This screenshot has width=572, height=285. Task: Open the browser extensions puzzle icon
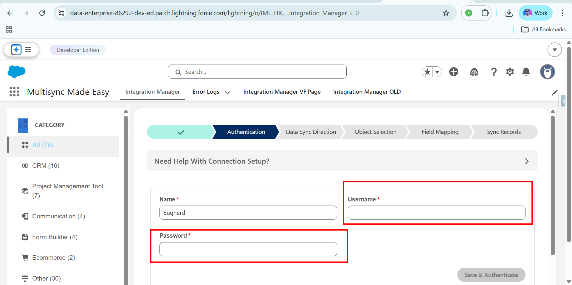click(485, 13)
